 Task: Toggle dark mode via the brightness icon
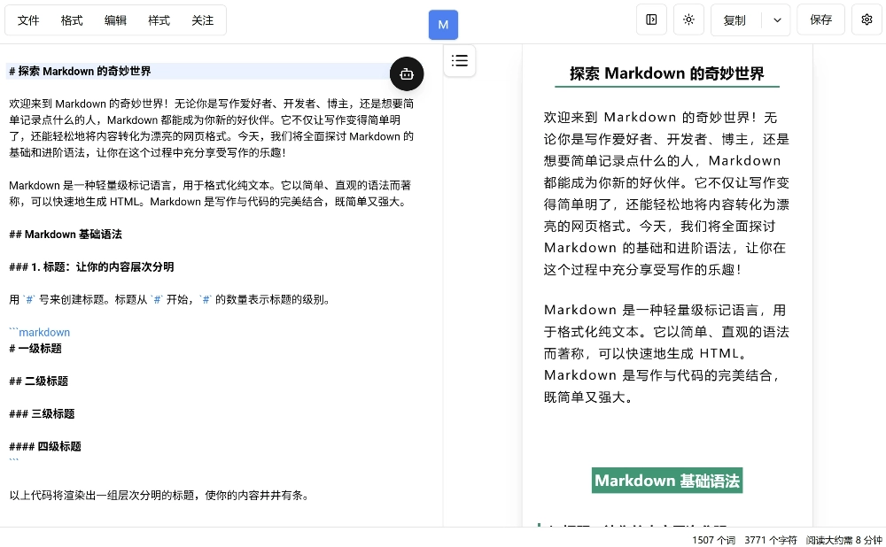tap(688, 19)
